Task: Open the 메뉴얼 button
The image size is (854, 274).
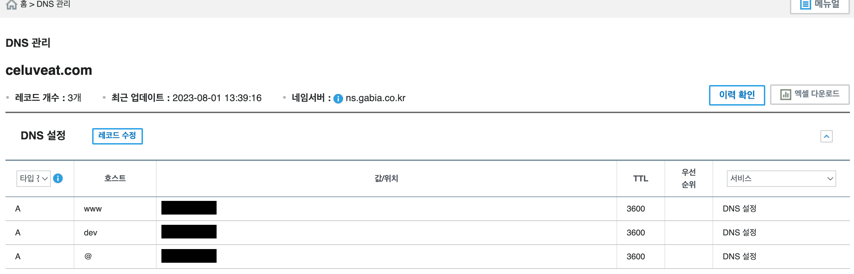Action: (819, 5)
